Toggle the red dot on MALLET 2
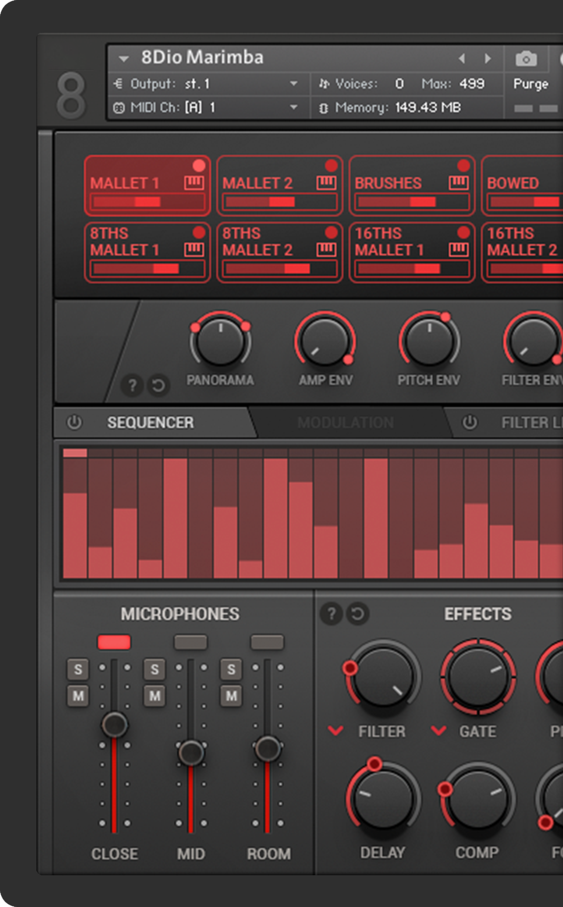The height and width of the screenshot is (907, 563). pos(331,165)
